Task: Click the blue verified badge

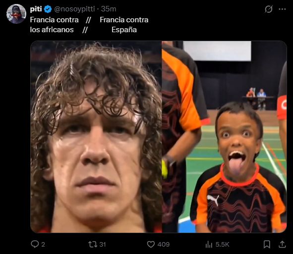Action: [48, 9]
